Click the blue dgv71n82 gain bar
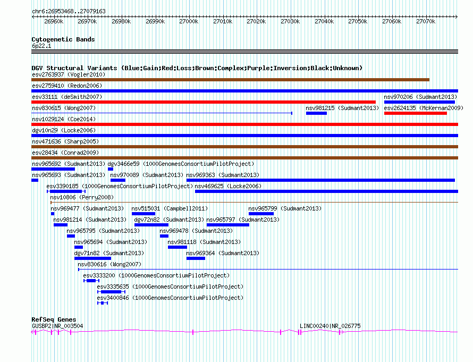Screen dimensions: 473x362 (93, 258)
